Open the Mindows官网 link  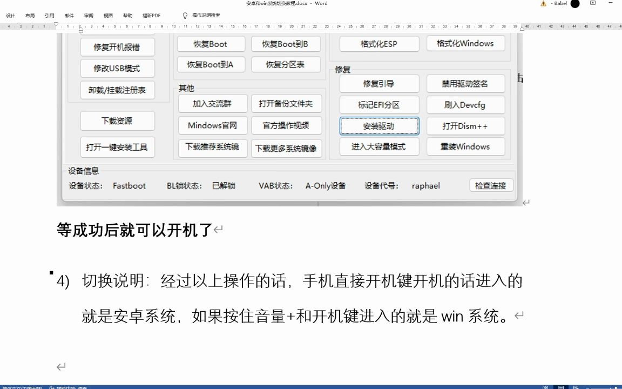212,125
